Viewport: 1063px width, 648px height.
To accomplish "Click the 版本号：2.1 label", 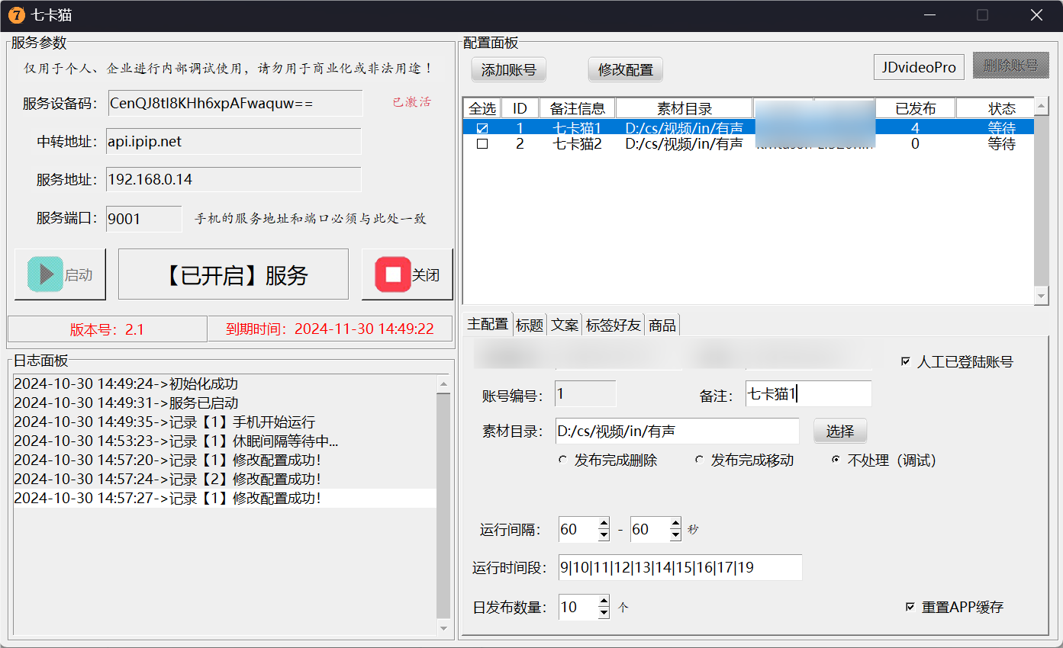I will coord(107,329).
